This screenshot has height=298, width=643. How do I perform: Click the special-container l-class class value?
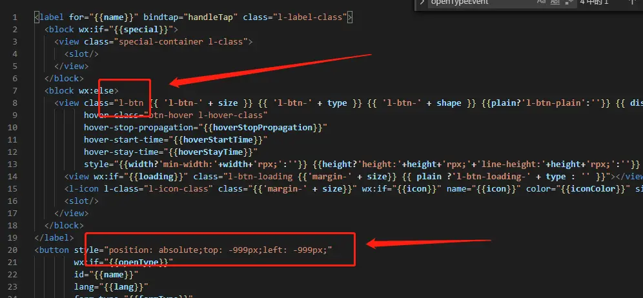pyautogui.click(x=181, y=42)
